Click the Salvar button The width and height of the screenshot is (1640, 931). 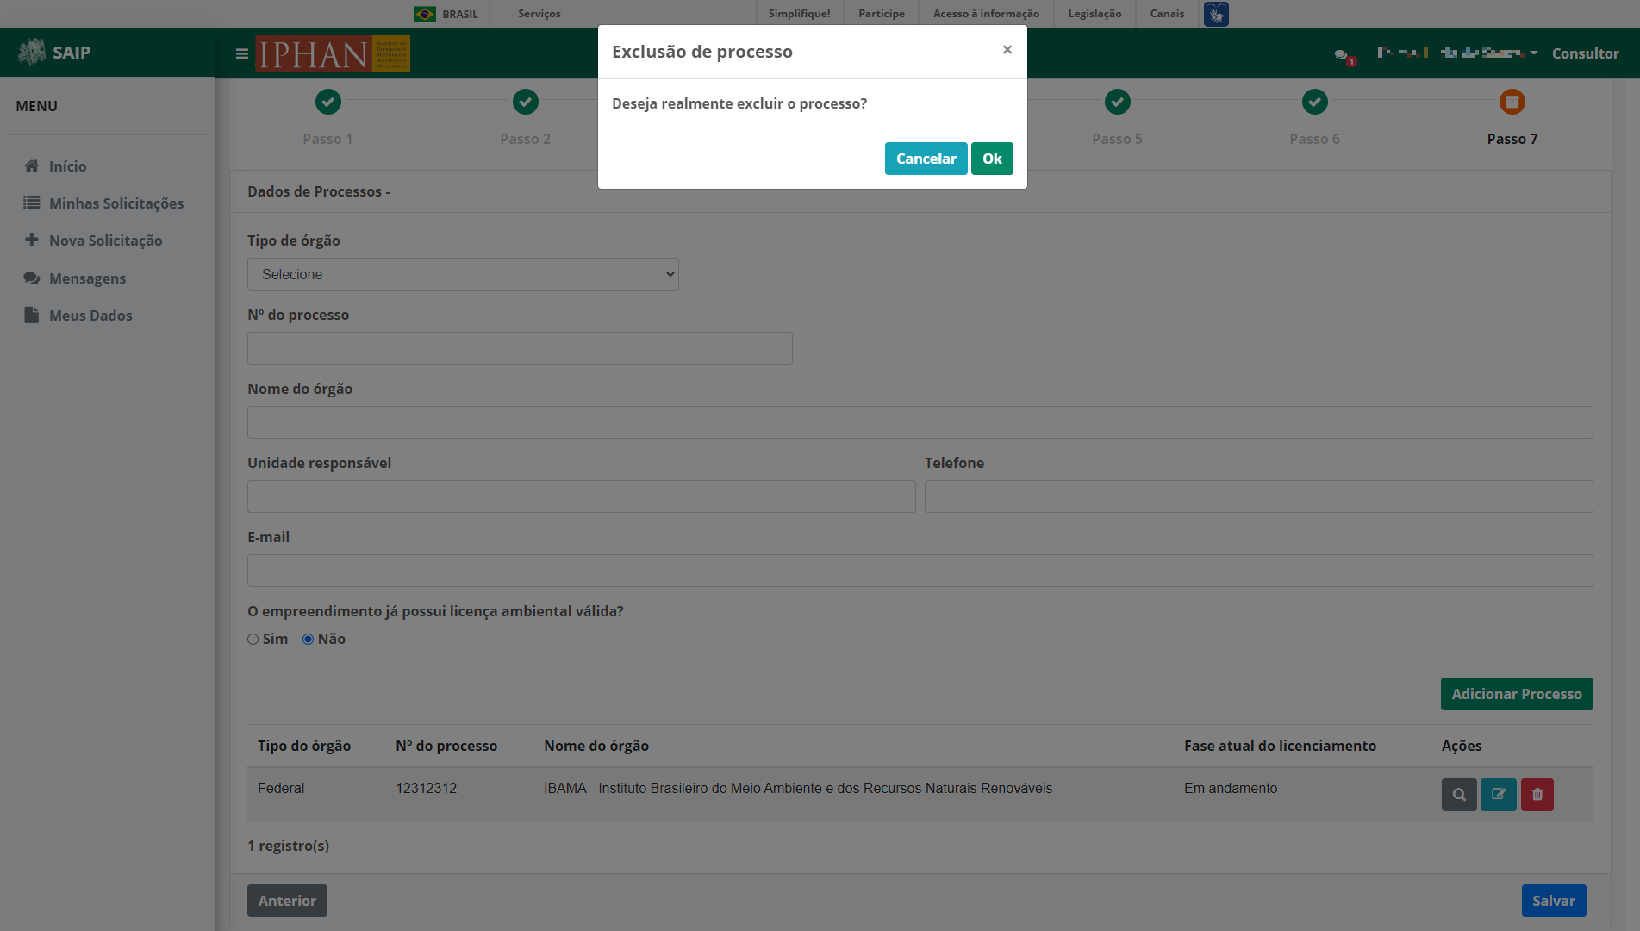pyautogui.click(x=1554, y=901)
